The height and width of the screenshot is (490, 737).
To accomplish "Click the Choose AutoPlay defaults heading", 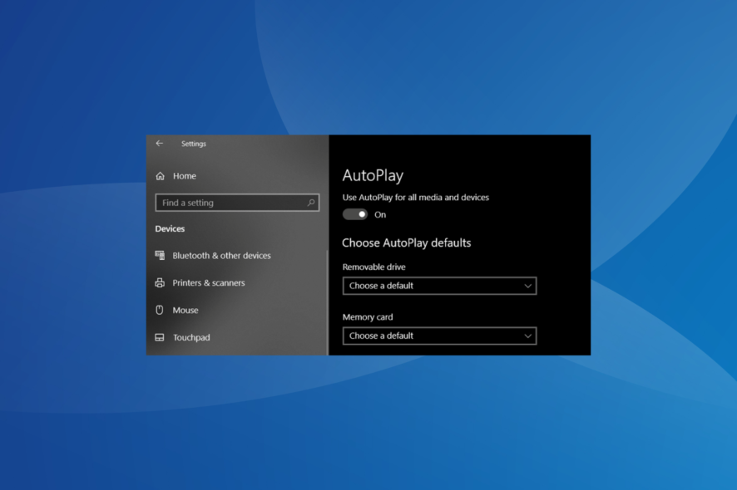I will 407,243.
